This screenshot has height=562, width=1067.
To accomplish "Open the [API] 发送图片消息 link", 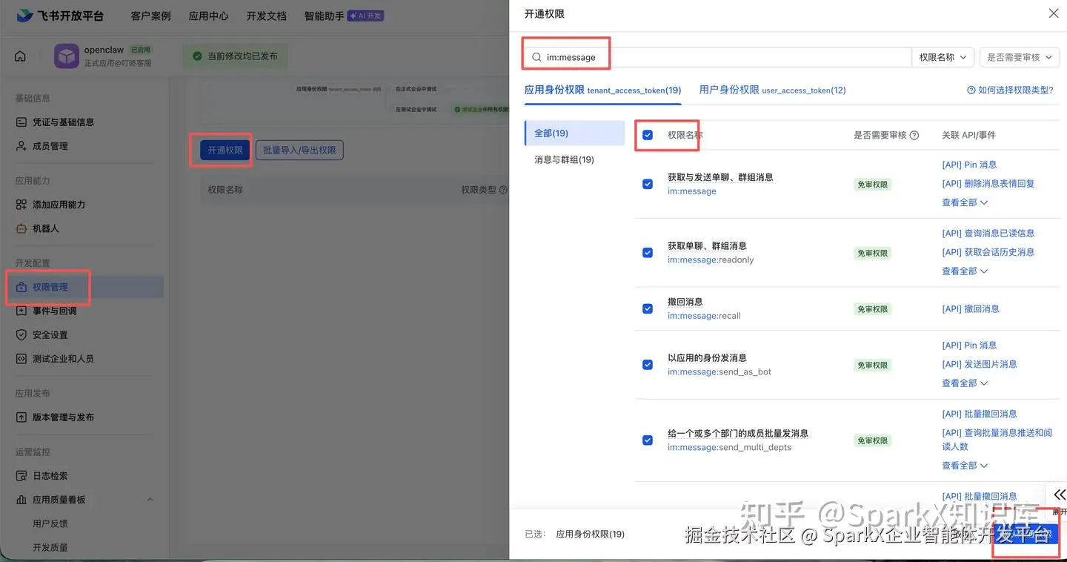I will coord(979,364).
